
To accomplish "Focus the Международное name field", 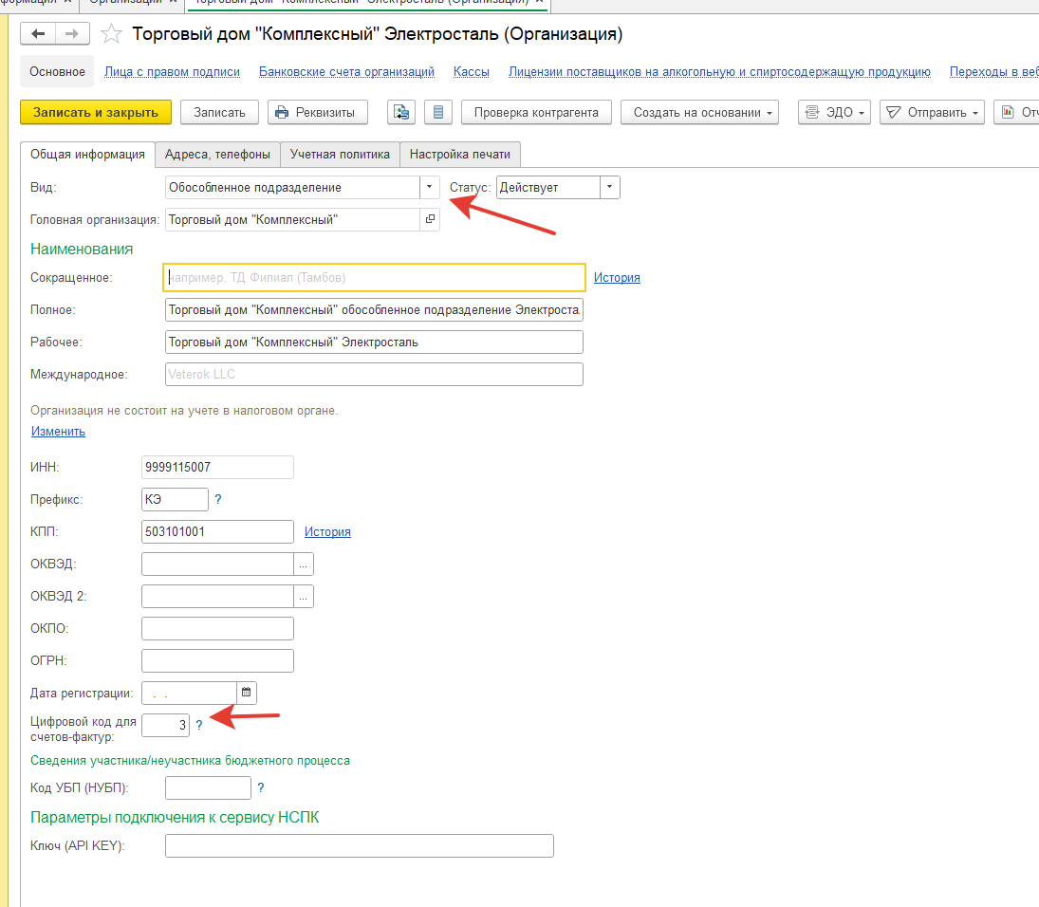I will click(x=374, y=375).
